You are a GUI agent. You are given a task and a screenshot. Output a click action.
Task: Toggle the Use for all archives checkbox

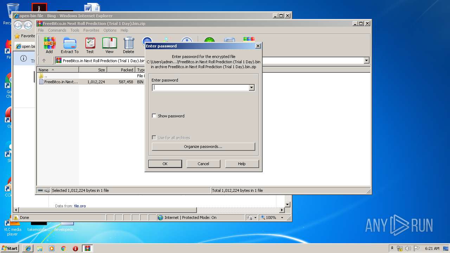coord(154,137)
